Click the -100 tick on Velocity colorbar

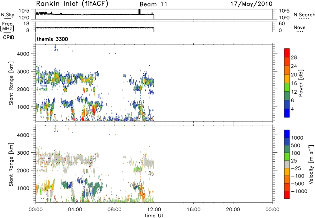pos(298,176)
